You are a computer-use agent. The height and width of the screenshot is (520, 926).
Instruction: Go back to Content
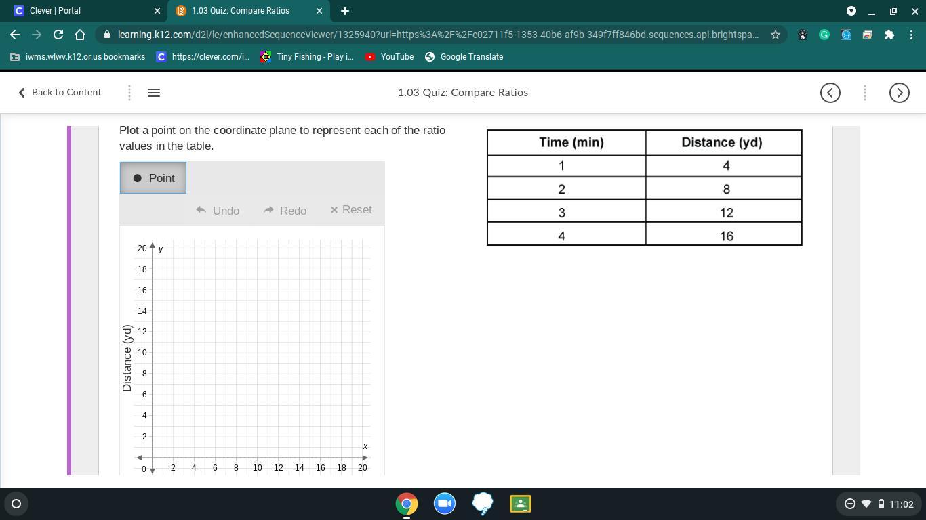point(60,93)
